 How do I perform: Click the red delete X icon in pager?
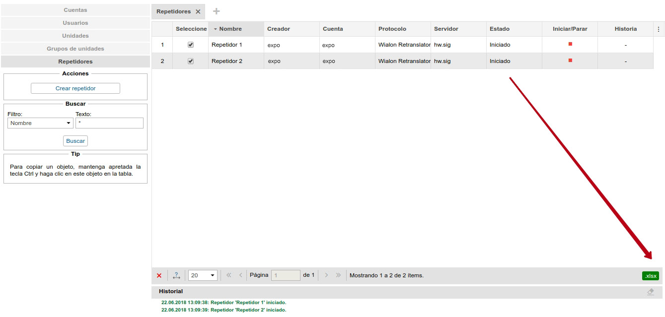tap(159, 275)
